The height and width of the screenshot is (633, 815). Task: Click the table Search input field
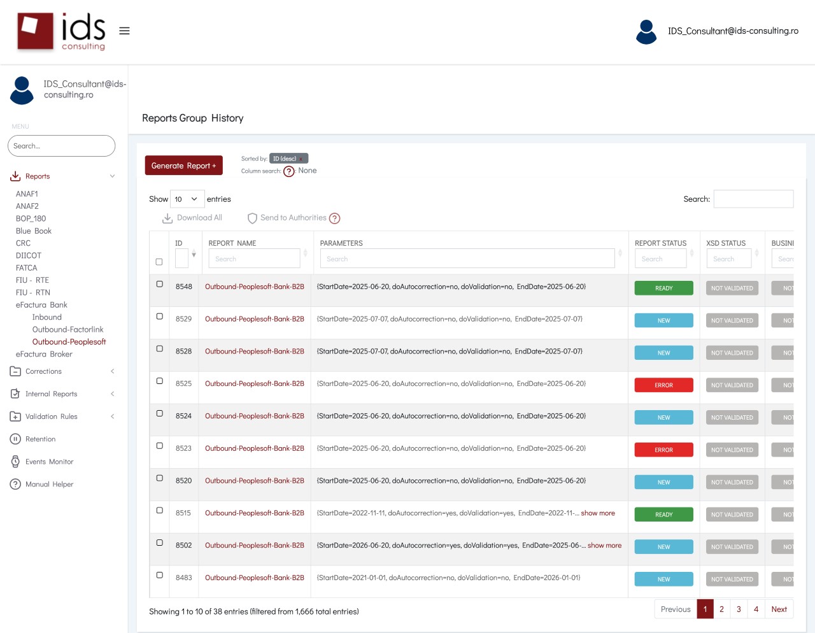[753, 199]
